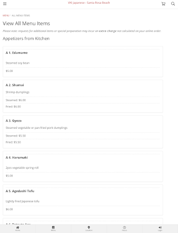This screenshot has width=178, height=233.
Task: Open VKI Japanese - Santa Rosa Beach title
Action: click(89, 3)
